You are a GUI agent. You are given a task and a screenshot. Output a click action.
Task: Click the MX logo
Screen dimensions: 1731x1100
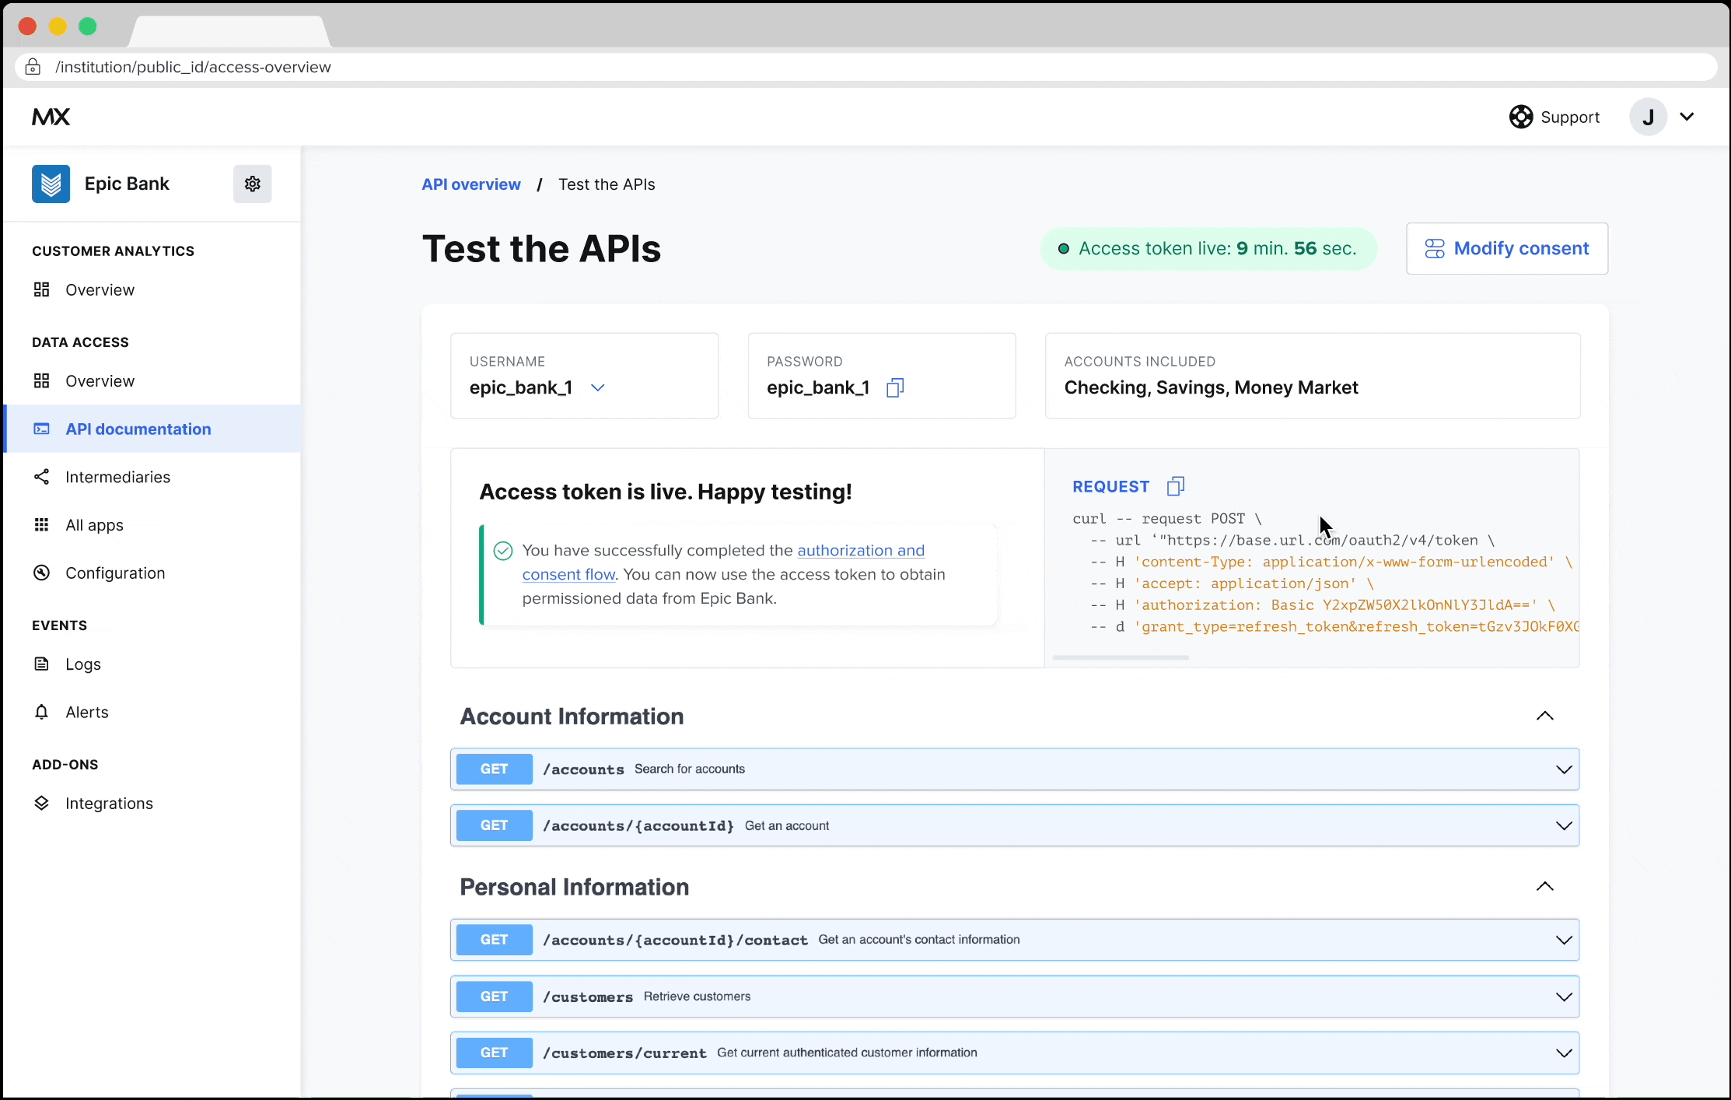point(51,117)
